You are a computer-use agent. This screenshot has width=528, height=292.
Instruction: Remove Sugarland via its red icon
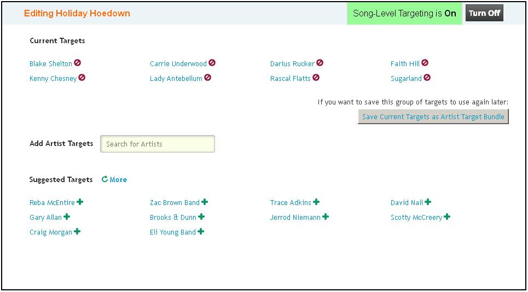427,78
